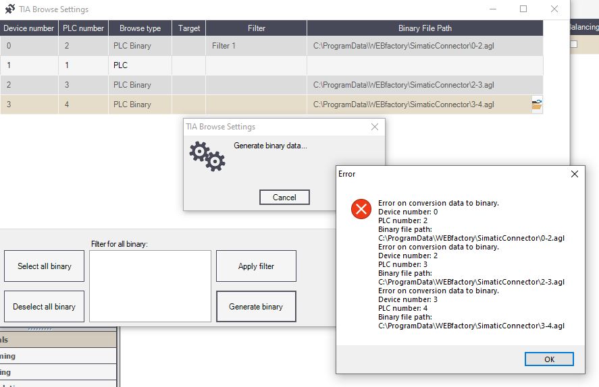Image resolution: width=599 pixels, height=387 pixels.
Task: Select the path cell ending 0-2.agl in table
Action: click(425, 46)
